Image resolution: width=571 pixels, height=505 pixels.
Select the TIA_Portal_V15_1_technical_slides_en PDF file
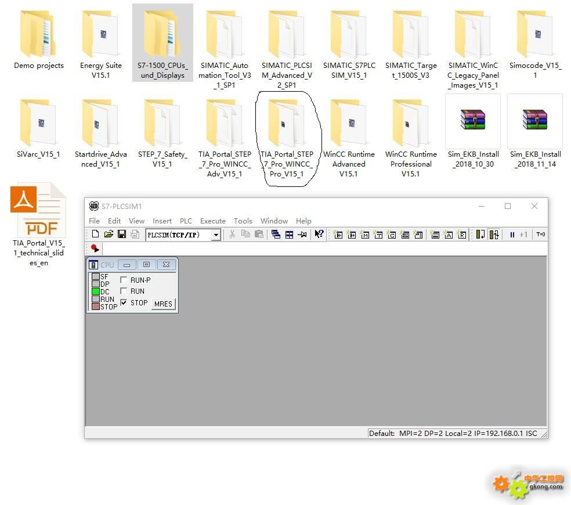39,225
